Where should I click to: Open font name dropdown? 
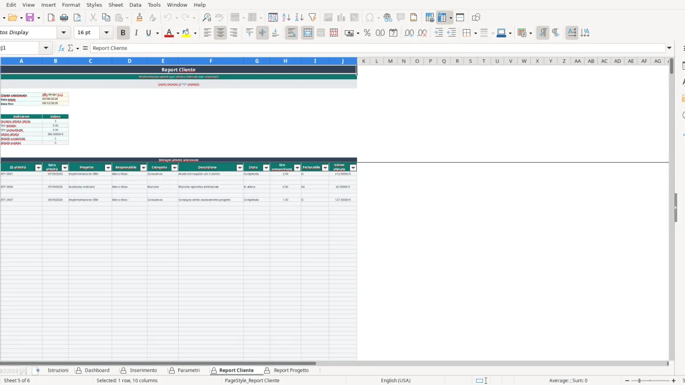tap(64, 33)
